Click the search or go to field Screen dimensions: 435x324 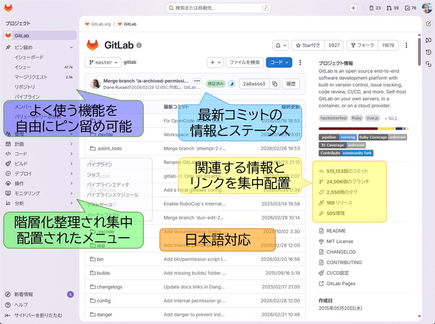click(219, 8)
